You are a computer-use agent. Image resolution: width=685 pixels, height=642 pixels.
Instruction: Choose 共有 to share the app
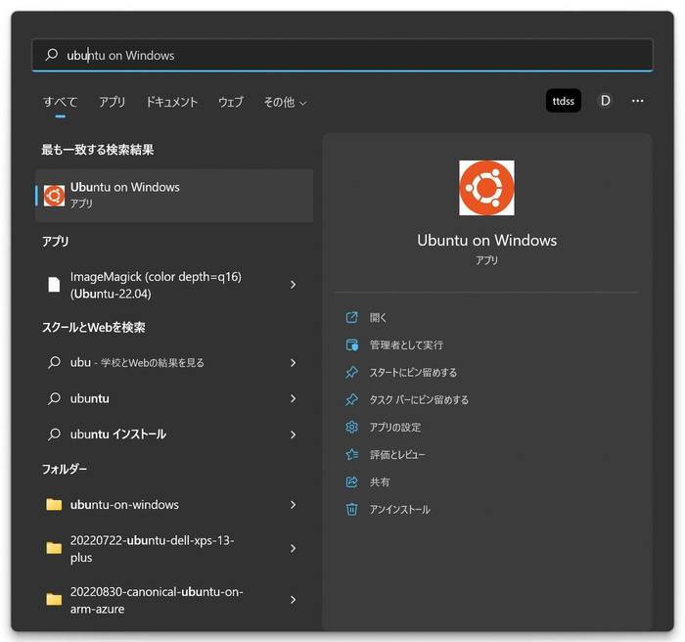[x=380, y=482]
